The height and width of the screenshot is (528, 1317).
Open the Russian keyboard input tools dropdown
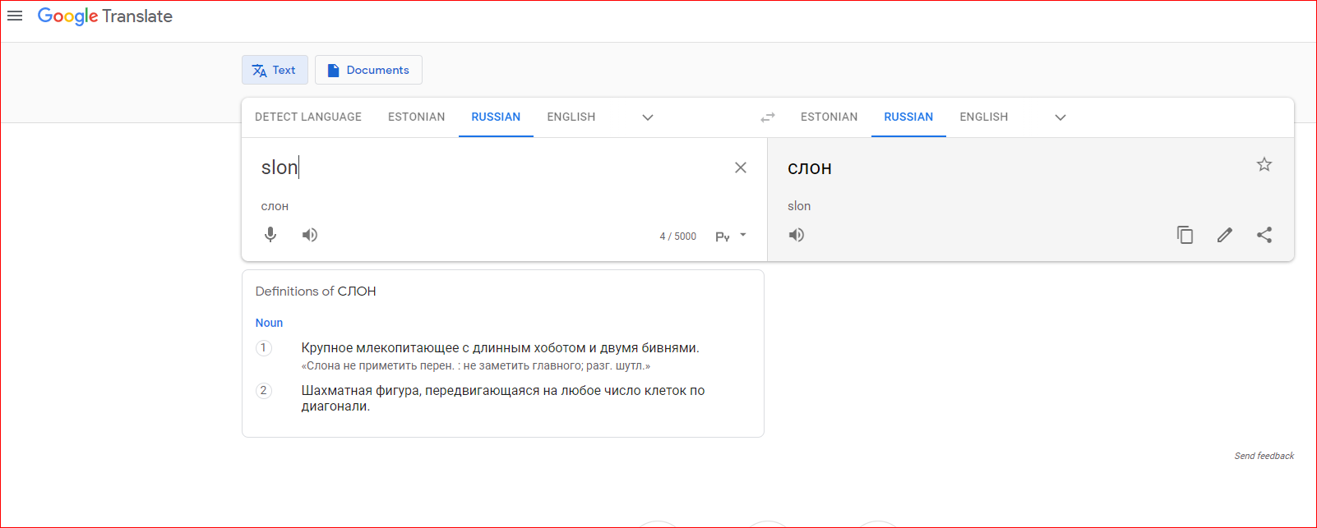tap(742, 236)
